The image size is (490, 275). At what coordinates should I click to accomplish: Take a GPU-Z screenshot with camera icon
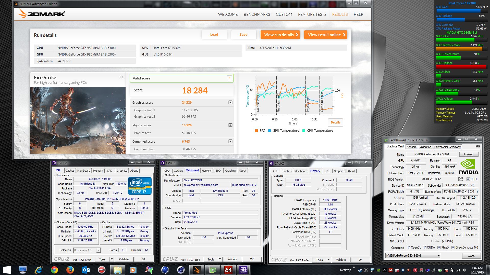tap(478, 146)
